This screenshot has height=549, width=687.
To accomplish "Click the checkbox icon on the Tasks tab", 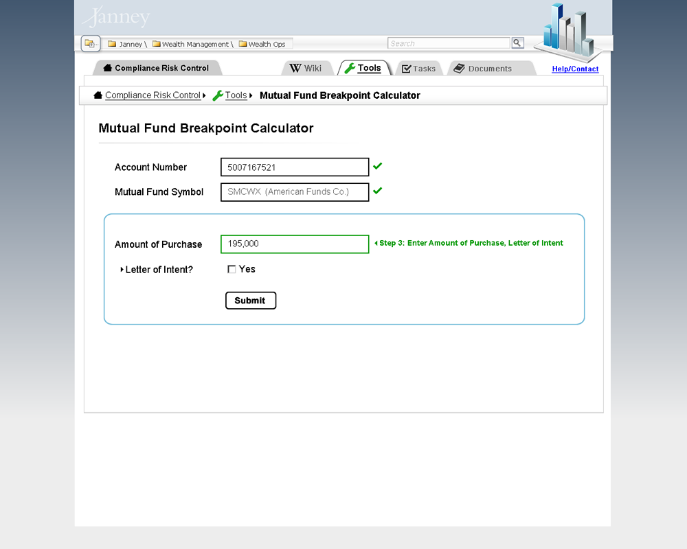I will pos(405,68).
